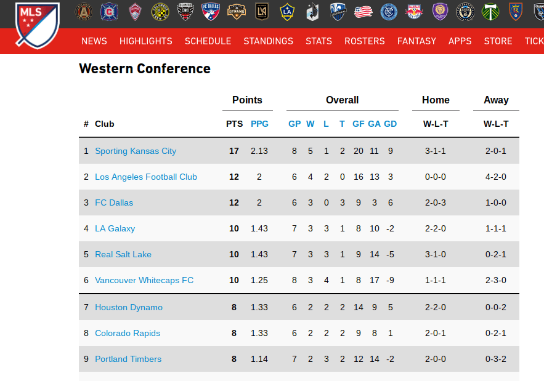Open the SCHEDULE menu item
The image size is (544, 381).
208,41
